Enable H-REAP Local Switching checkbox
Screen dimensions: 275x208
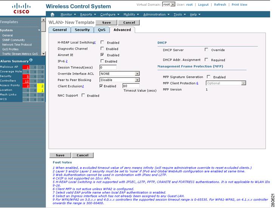[102, 42]
